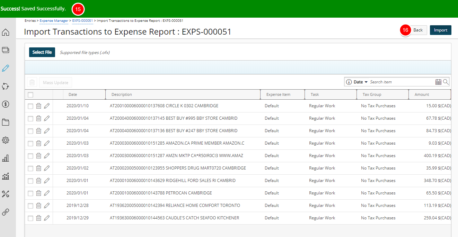458x237 pixels.
Task: Open the pencil Entries sidebar icon
Action: point(6,68)
